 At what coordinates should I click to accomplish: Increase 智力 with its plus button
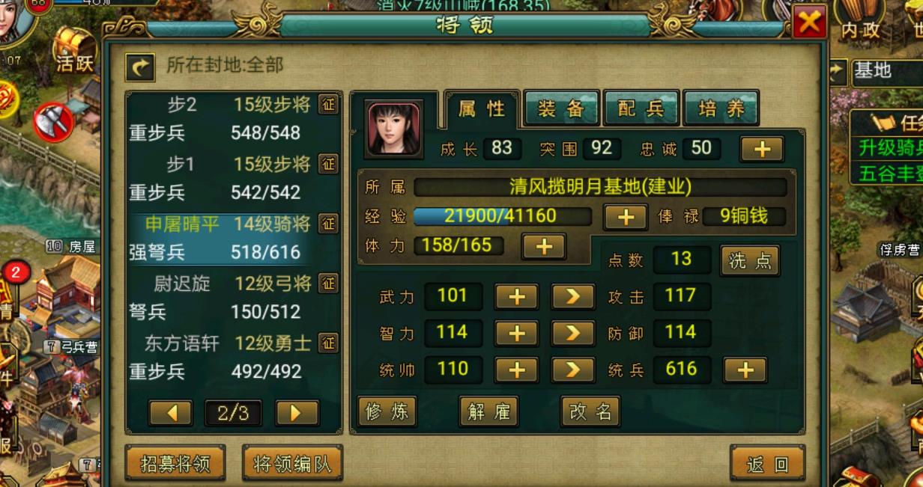[x=516, y=333]
